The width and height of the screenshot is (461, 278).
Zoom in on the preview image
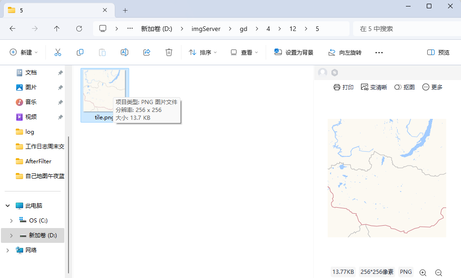coord(423,272)
